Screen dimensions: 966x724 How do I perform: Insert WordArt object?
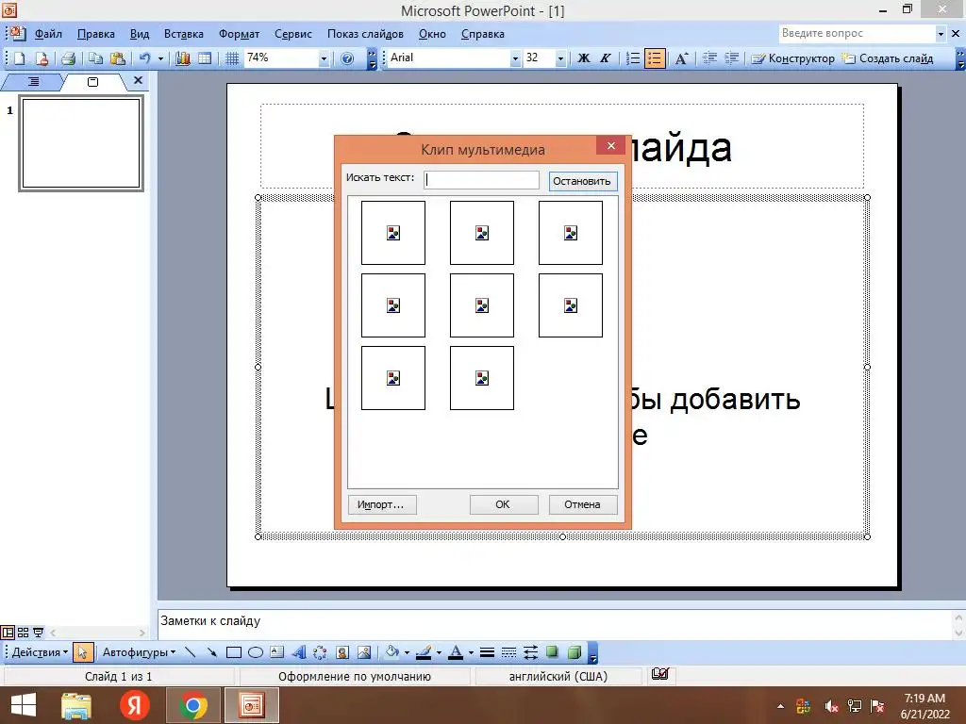[x=299, y=652]
